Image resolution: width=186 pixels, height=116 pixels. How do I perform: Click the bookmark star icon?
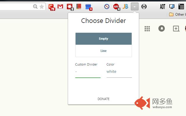[x=42, y=6]
